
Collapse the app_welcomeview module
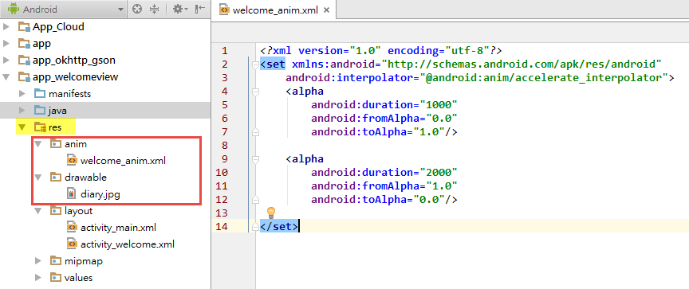click(6, 76)
